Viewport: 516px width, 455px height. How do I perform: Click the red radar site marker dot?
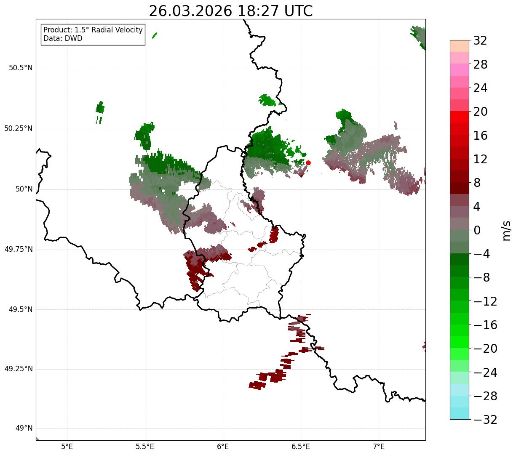308,162
